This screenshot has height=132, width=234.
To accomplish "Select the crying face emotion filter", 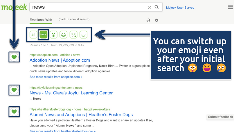I will coord(73,35).
